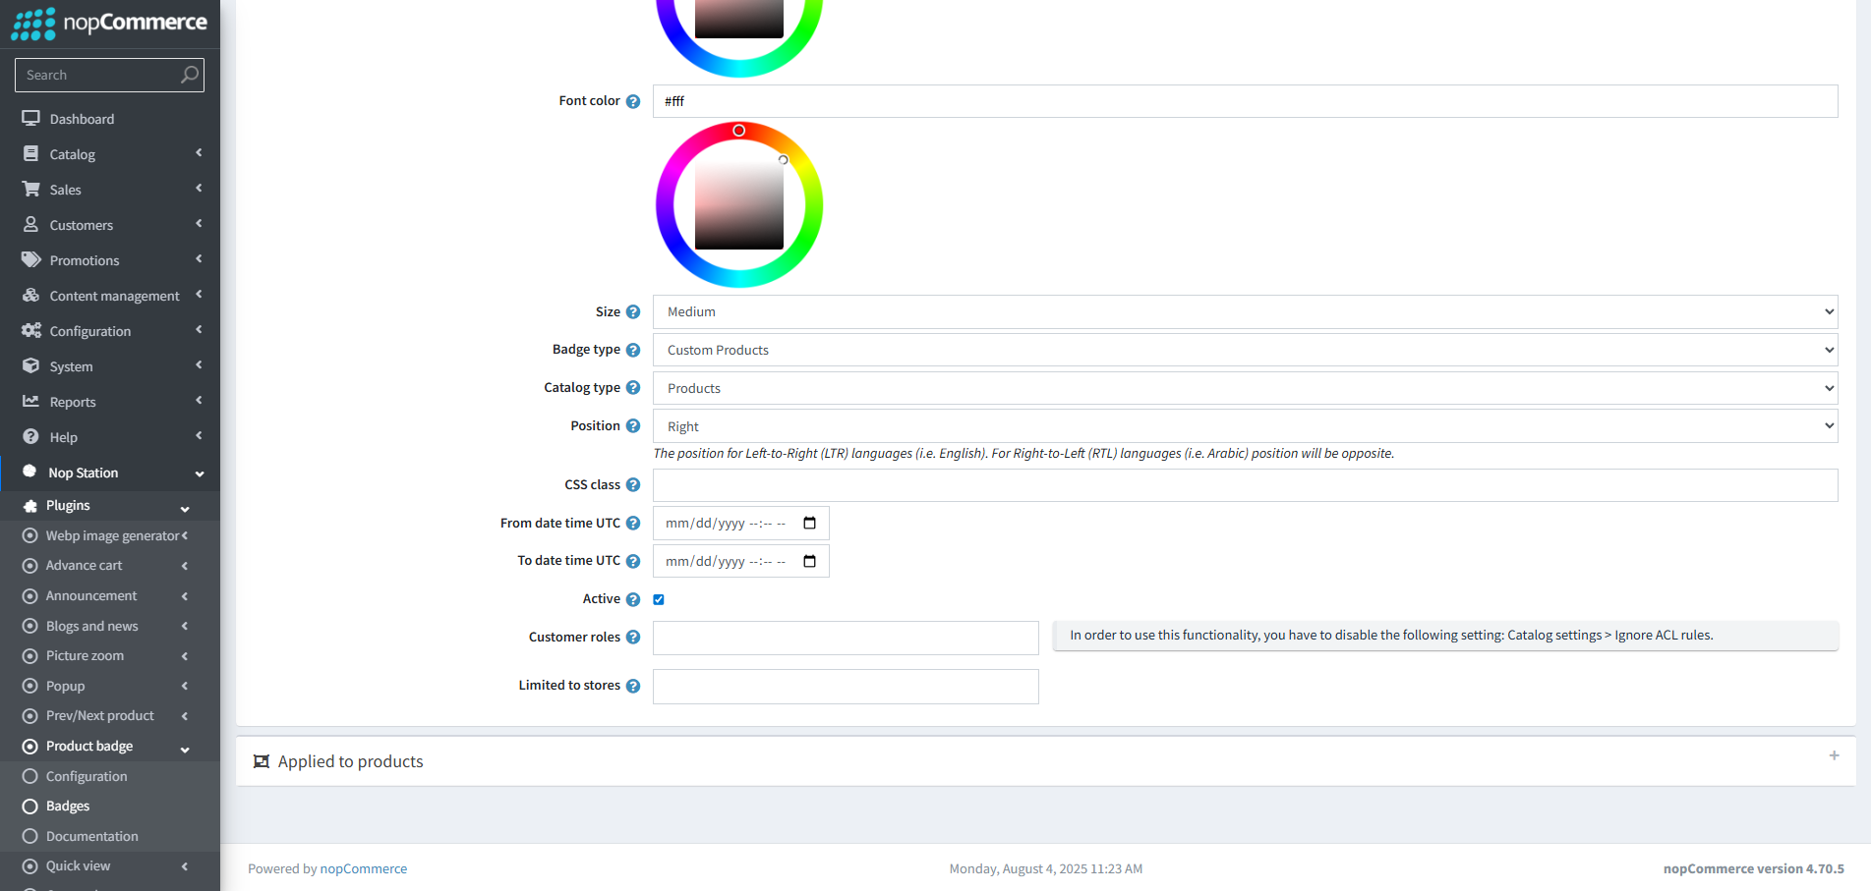The width and height of the screenshot is (1871, 891).
Task: Click the Catalog type help tooltip icon
Action: click(x=633, y=388)
